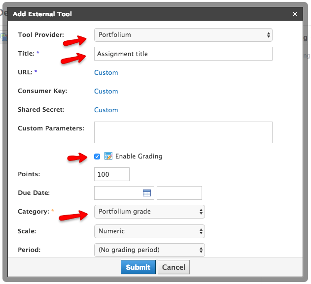The width and height of the screenshot is (311, 284).
Task: Click the Custom link for Consumer Key
Action: click(x=106, y=91)
